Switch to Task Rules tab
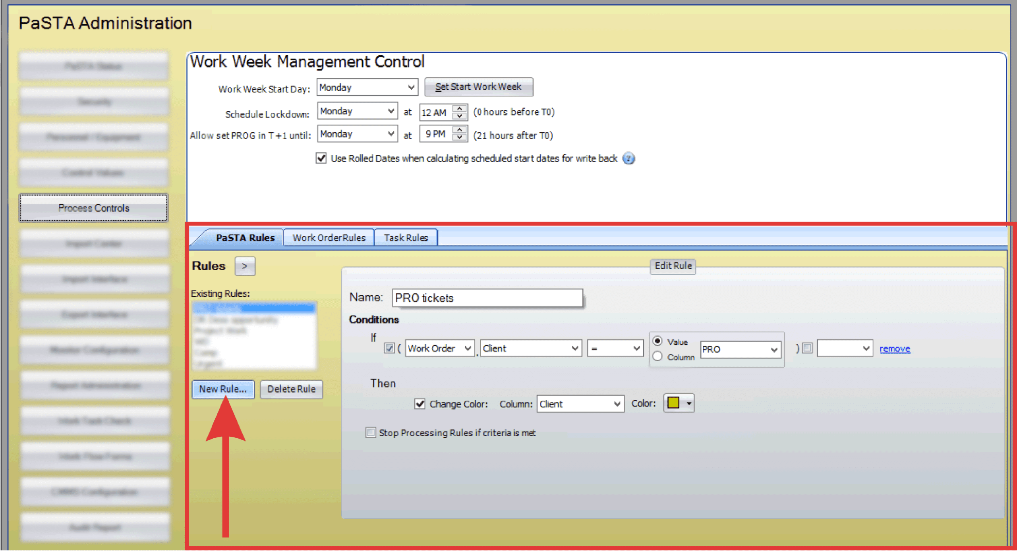This screenshot has height=551, width=1017. tap(406, 238)
